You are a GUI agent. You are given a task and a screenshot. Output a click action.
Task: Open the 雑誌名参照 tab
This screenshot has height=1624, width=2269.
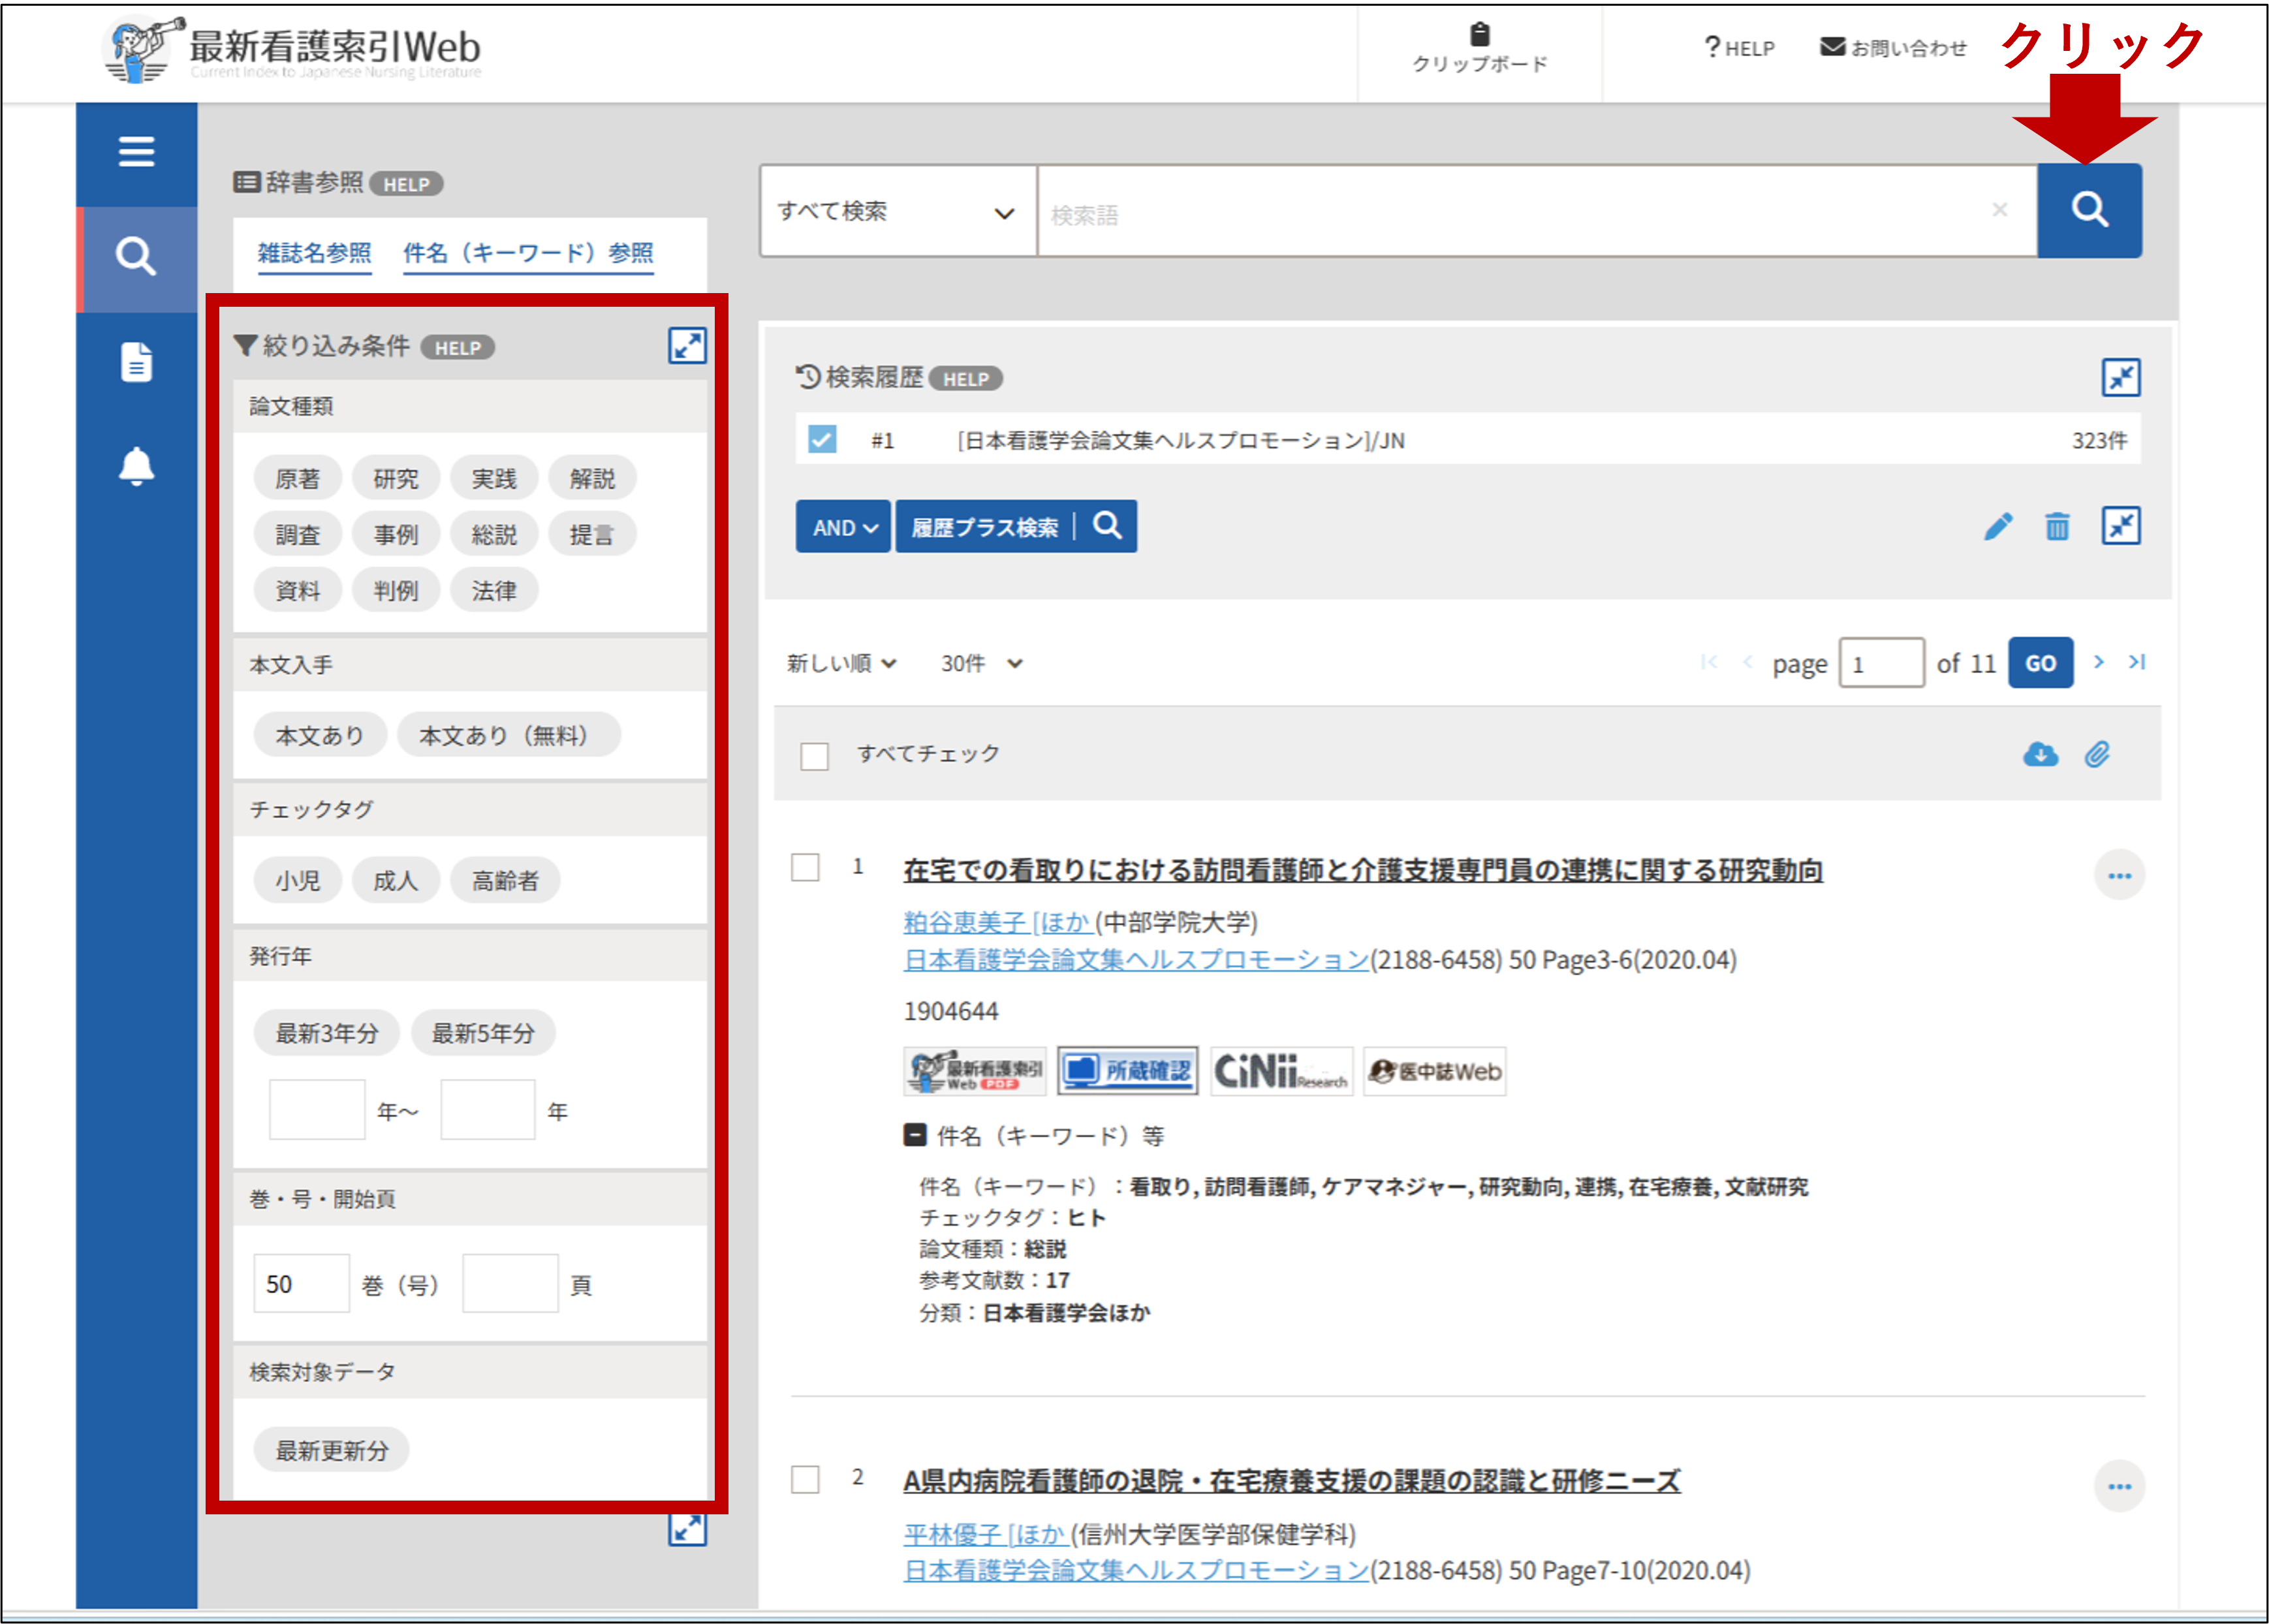tap(314, 253)
